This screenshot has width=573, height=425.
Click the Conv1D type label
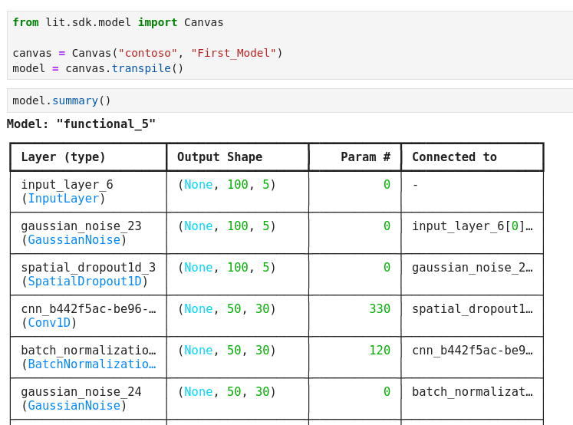pyautogui.click(x=49, y=323)
